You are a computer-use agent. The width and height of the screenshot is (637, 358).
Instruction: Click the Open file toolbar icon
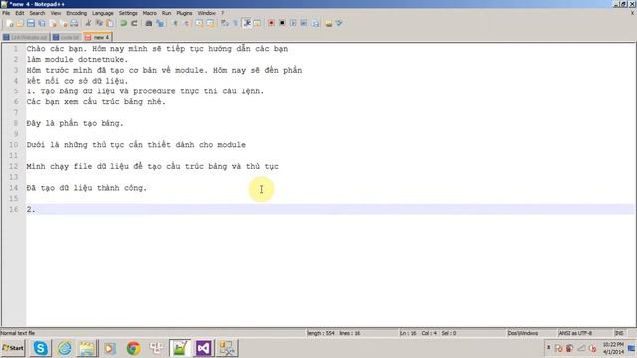coord(20,23)
